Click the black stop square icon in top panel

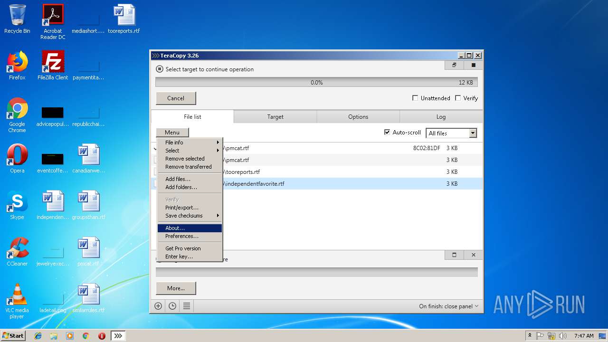[x=473, y=65]
